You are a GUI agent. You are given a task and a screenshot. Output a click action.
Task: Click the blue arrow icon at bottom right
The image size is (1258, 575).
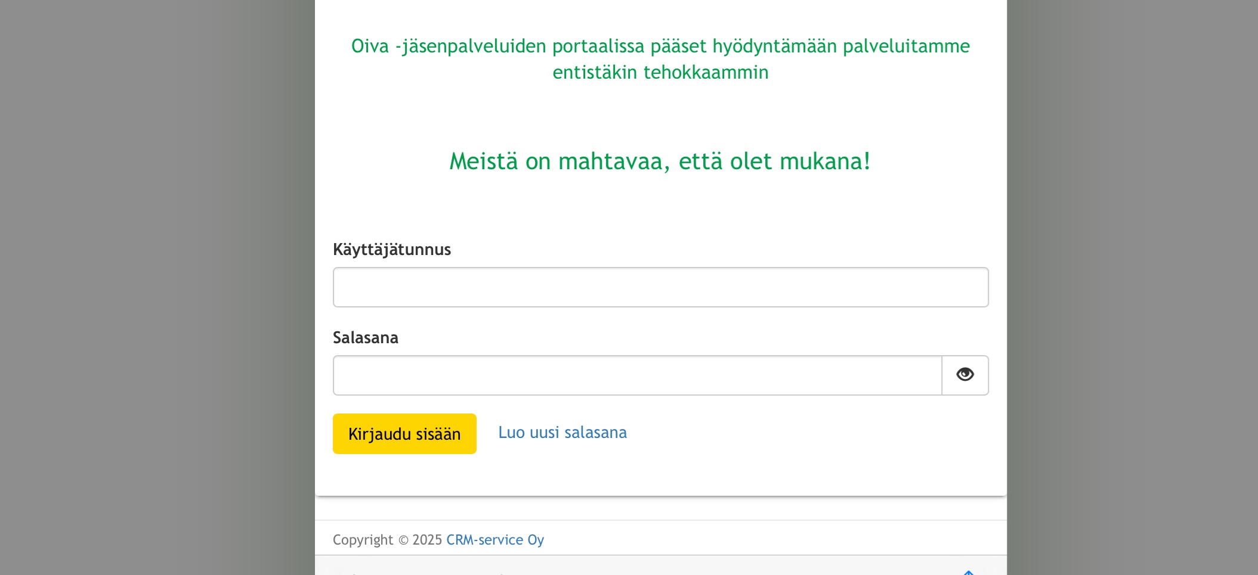click(x=968, y=572)
